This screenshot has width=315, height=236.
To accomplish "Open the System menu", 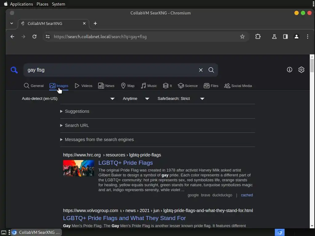I will [58, 4].
